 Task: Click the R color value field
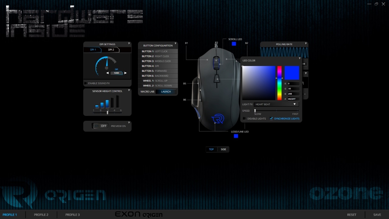pos(293,83)
